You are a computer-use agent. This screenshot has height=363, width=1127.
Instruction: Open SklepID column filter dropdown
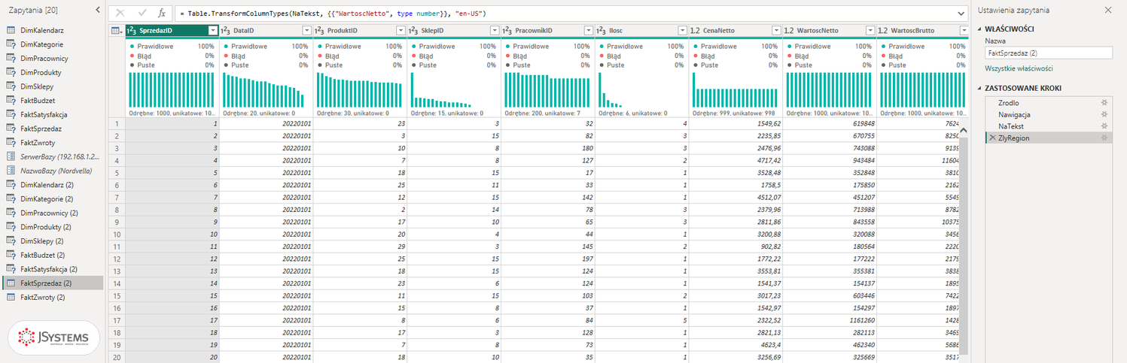pos(495,30)
